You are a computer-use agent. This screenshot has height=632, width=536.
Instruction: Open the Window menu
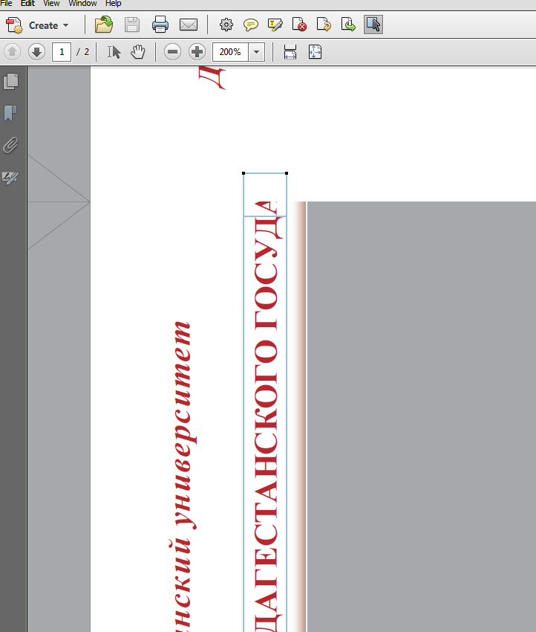point(82,3)
